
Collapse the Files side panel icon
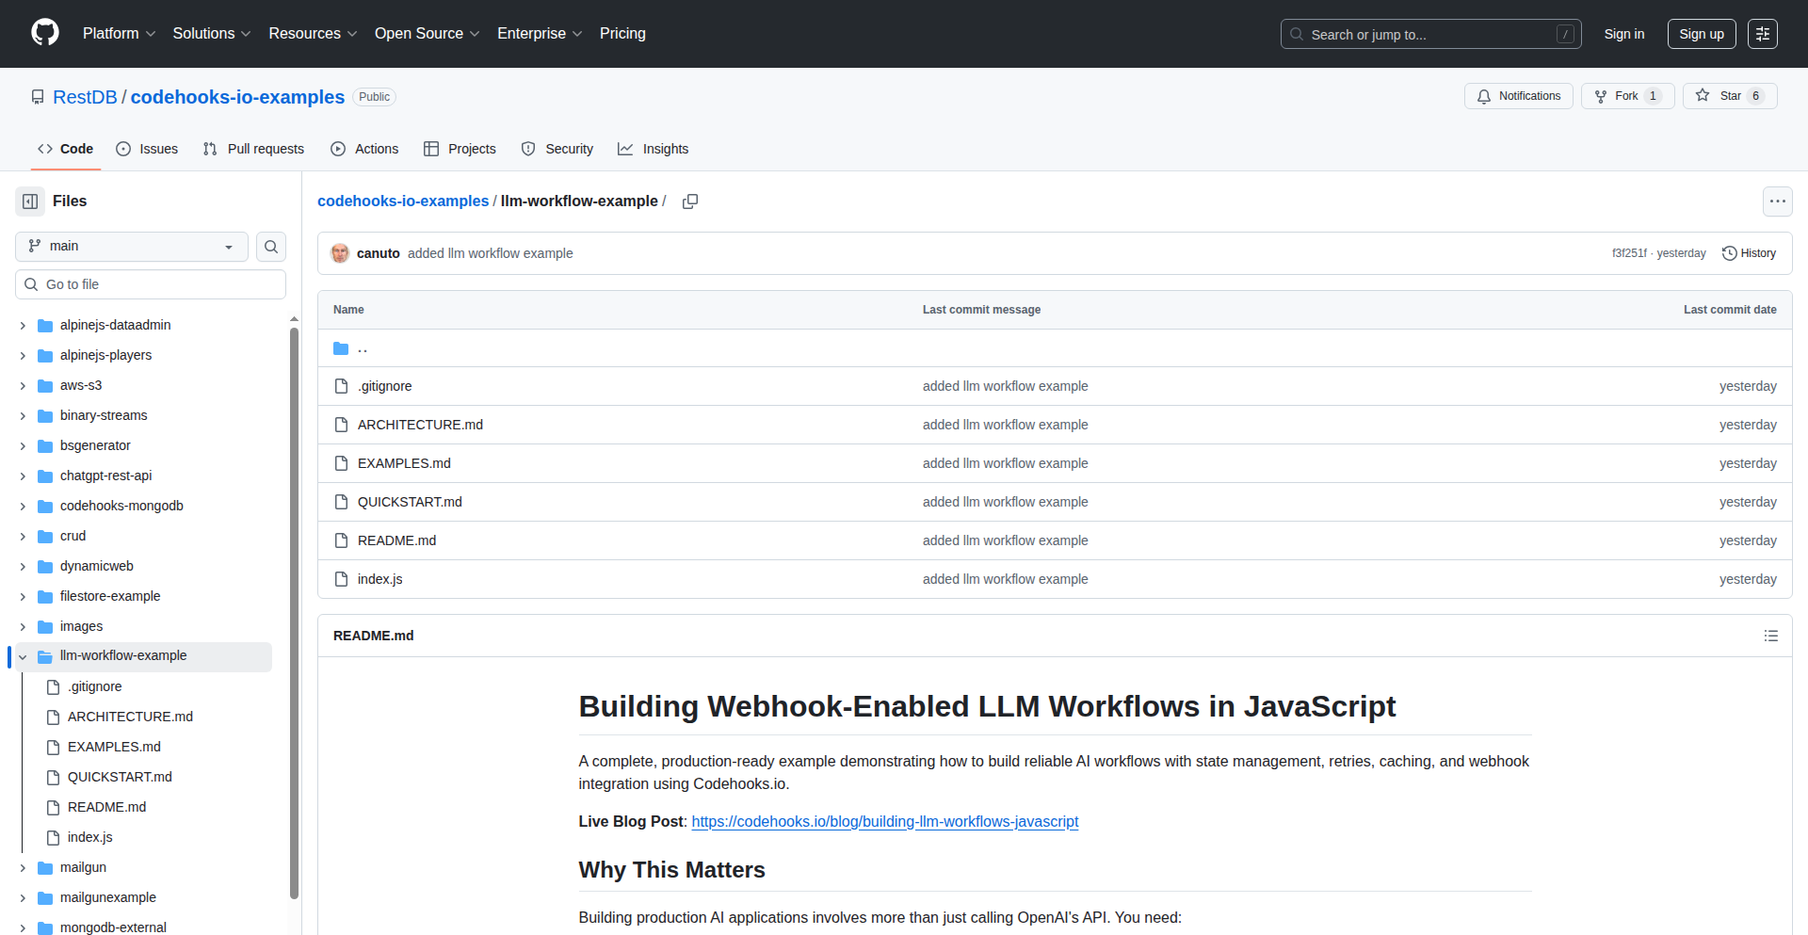pyautogui.click(x=29, y=201)
